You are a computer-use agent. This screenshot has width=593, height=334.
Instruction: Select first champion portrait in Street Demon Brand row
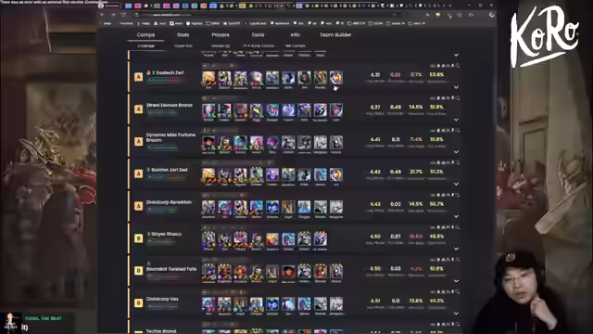click(208, 110)
